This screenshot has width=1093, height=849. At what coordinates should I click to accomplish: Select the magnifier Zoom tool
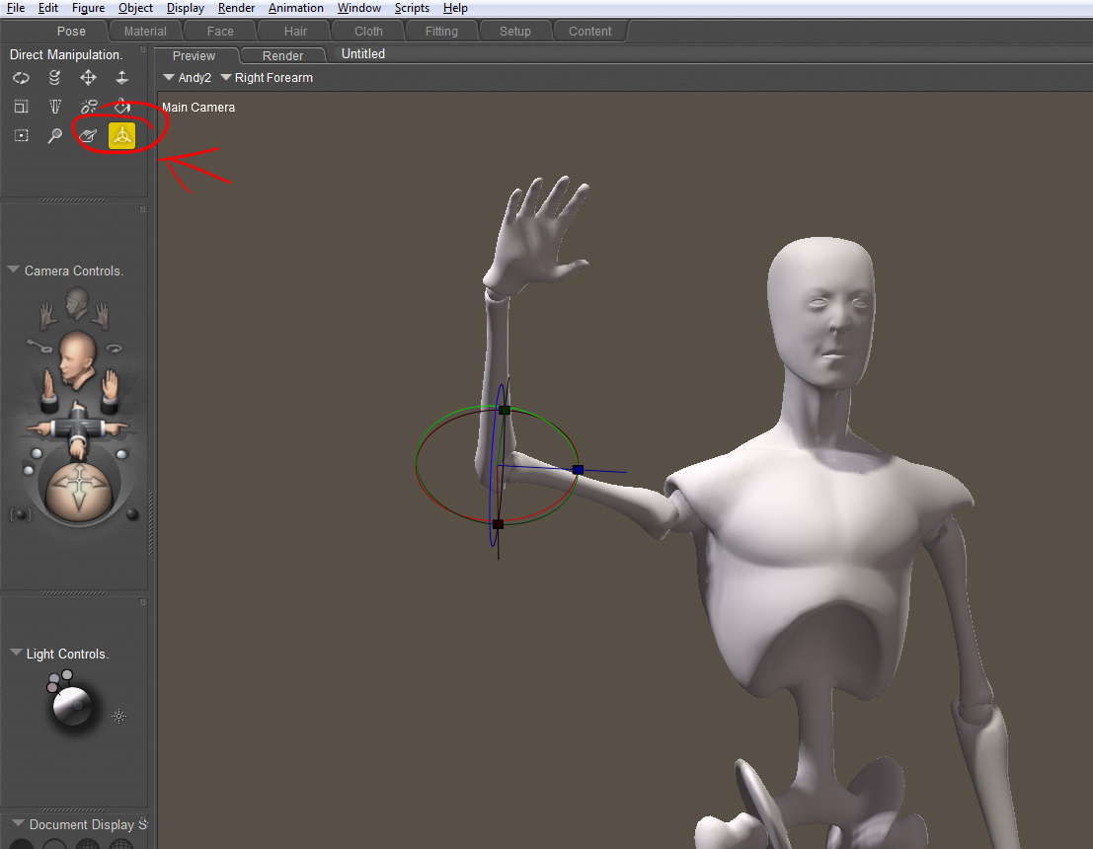pos(54,135)
